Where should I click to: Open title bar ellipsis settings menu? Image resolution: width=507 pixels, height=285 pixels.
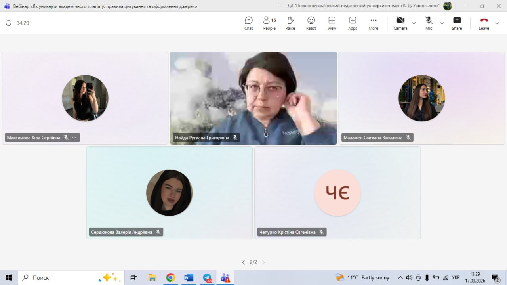point(280,6)
